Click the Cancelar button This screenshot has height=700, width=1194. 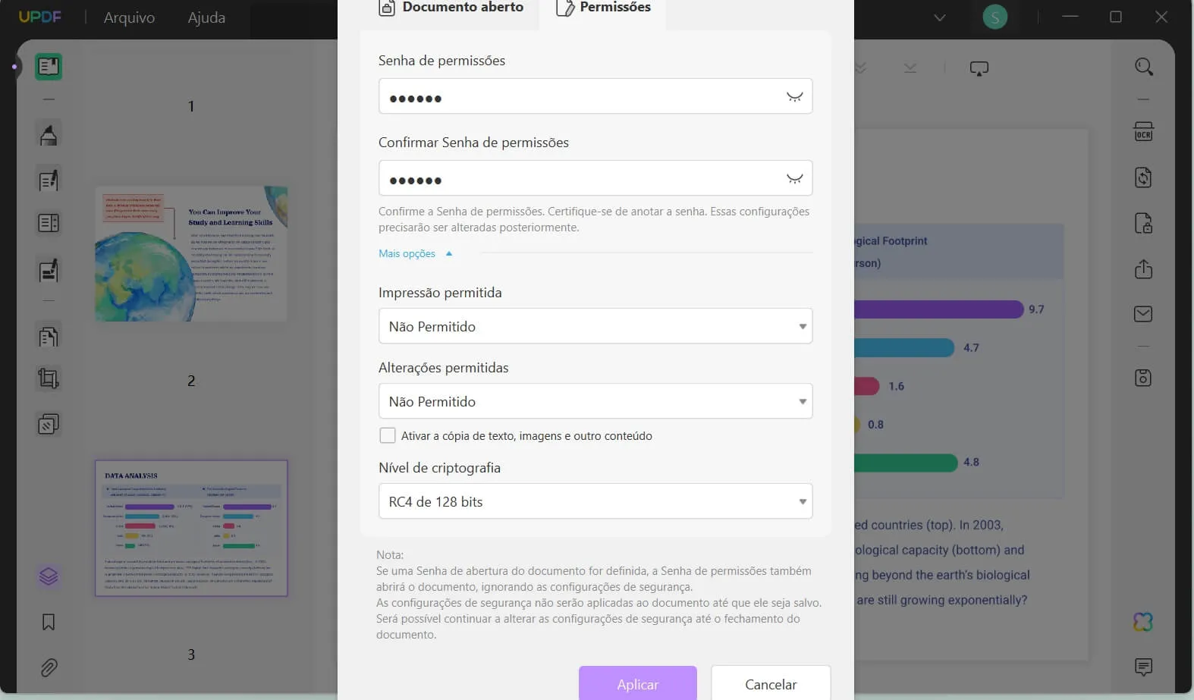771,683
